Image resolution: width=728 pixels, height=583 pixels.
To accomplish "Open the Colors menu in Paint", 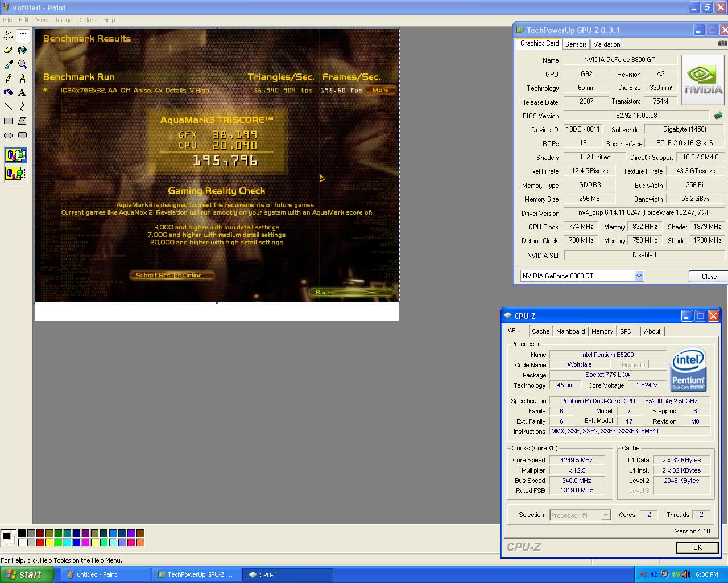I will 88,20.
